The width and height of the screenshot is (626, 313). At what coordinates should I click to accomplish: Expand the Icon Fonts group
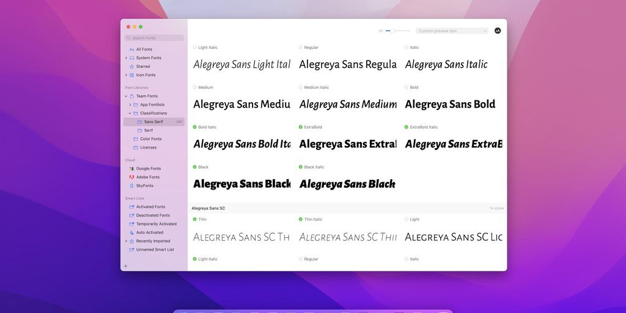pyautogui.click(x=126, y=75)
